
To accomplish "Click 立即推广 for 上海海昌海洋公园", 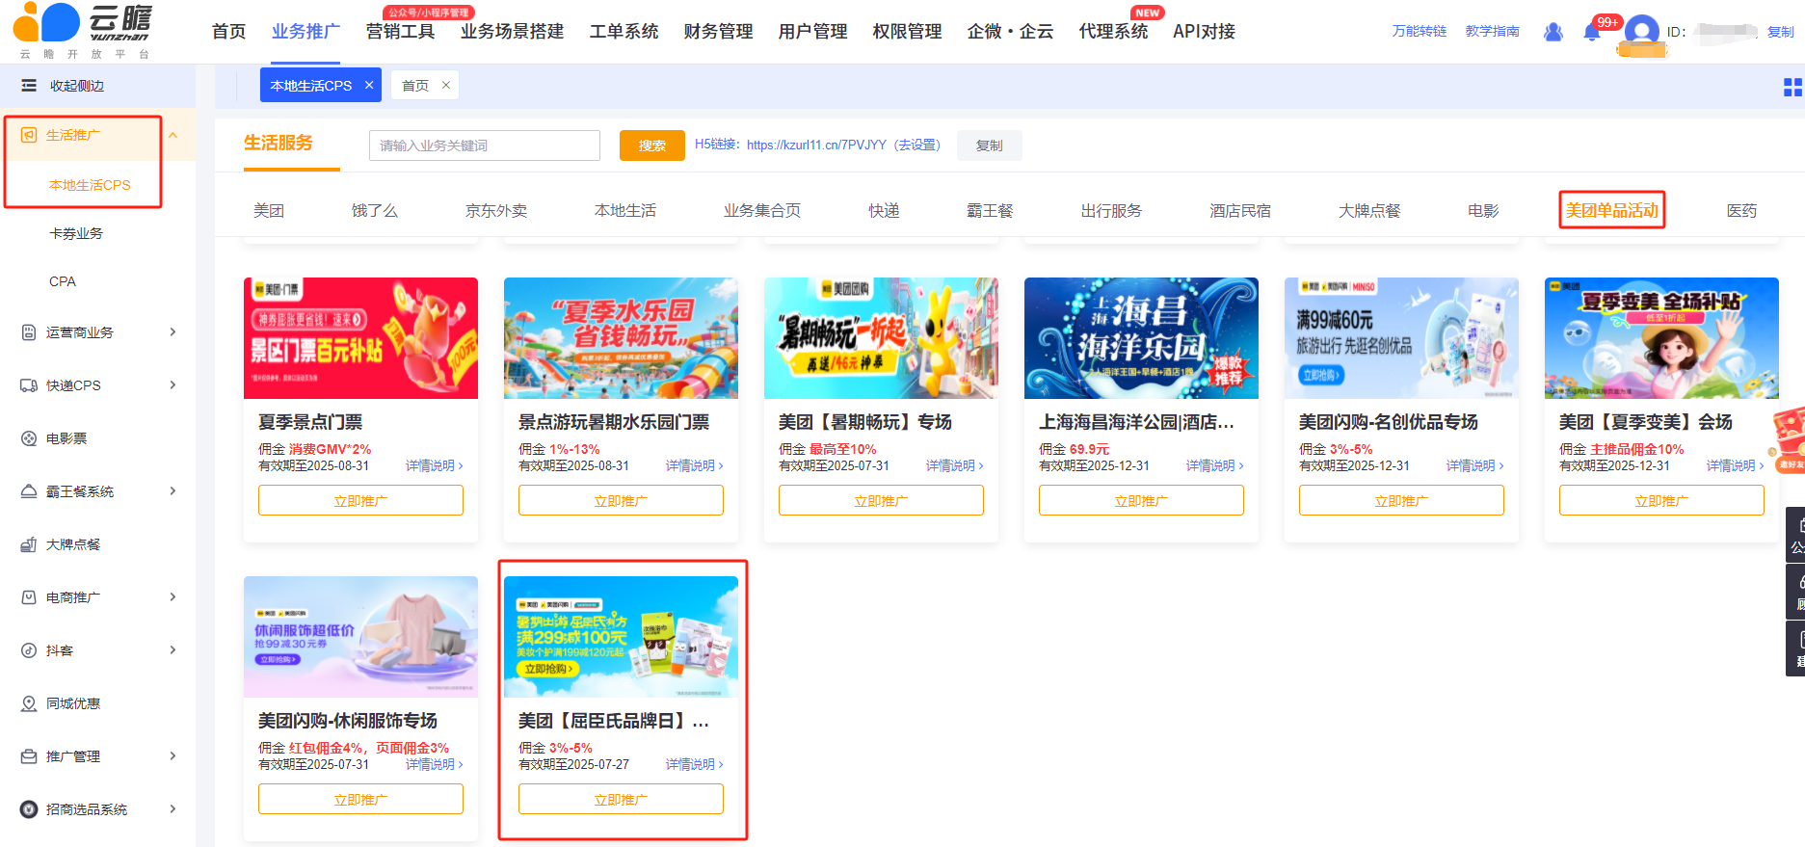I will [x=1141, y=501].
